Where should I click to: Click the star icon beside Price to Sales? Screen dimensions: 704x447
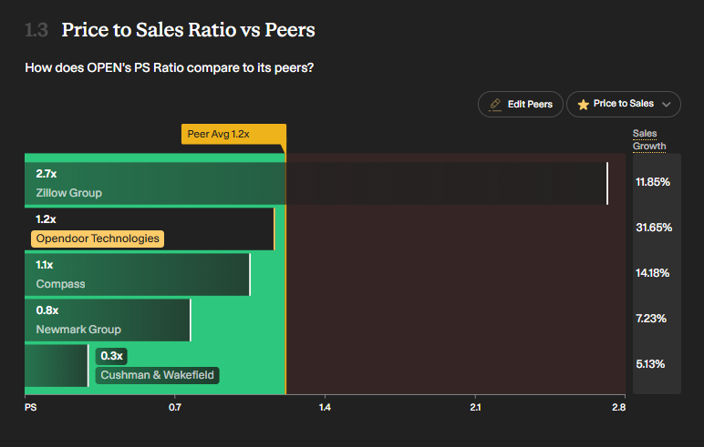[583, 105]
